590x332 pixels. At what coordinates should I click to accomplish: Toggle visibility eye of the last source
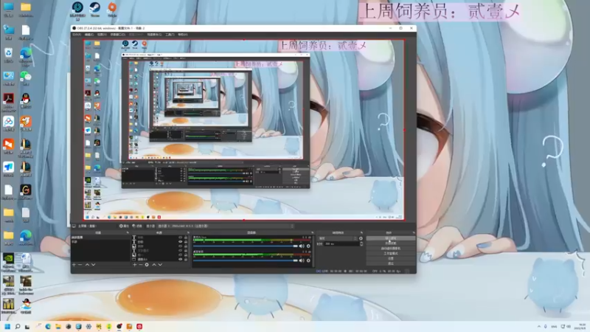(x=180, y=260)
